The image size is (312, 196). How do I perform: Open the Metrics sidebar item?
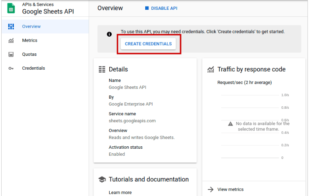tap(45, 40)
